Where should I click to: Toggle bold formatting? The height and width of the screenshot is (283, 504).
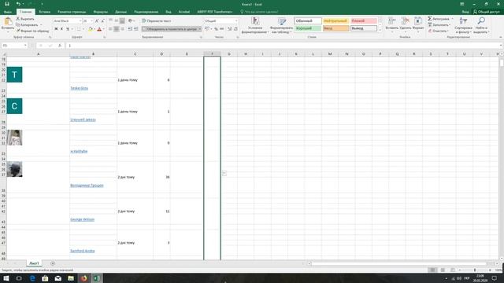pos(56,29)
